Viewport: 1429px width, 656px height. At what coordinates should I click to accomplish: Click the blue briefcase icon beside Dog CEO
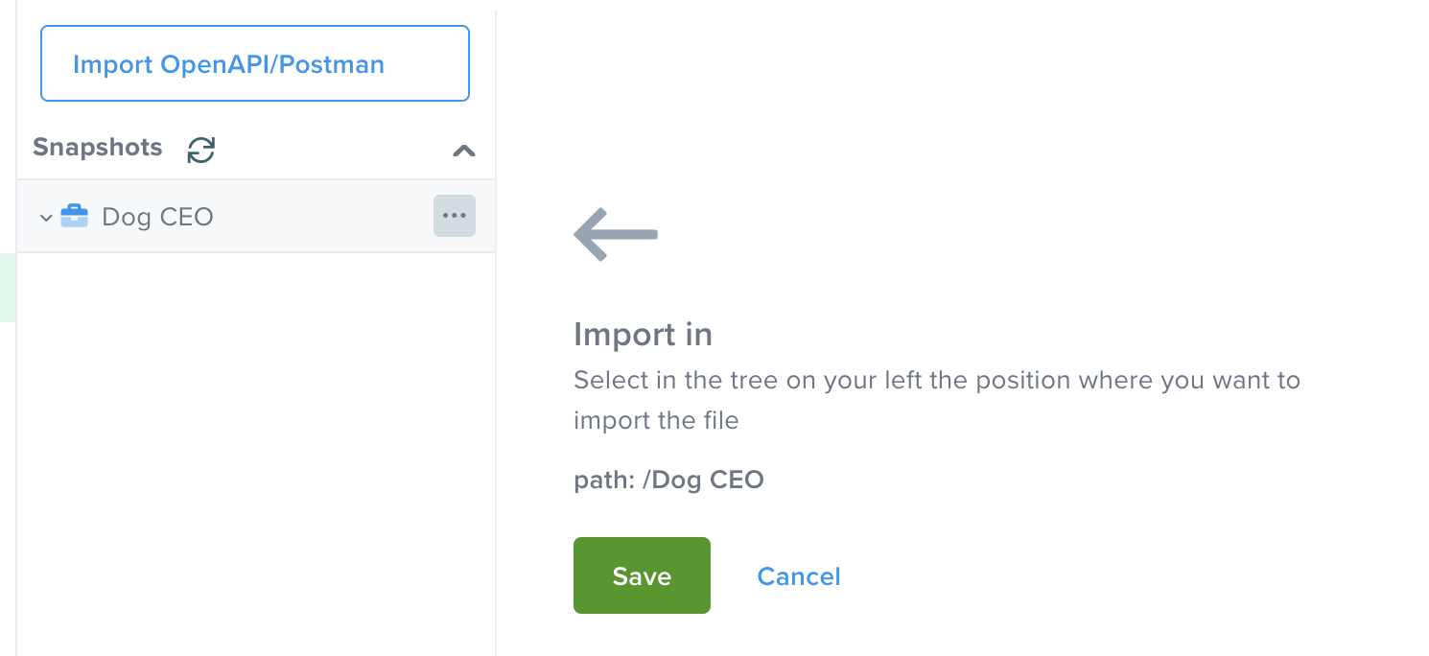[74, 216]
